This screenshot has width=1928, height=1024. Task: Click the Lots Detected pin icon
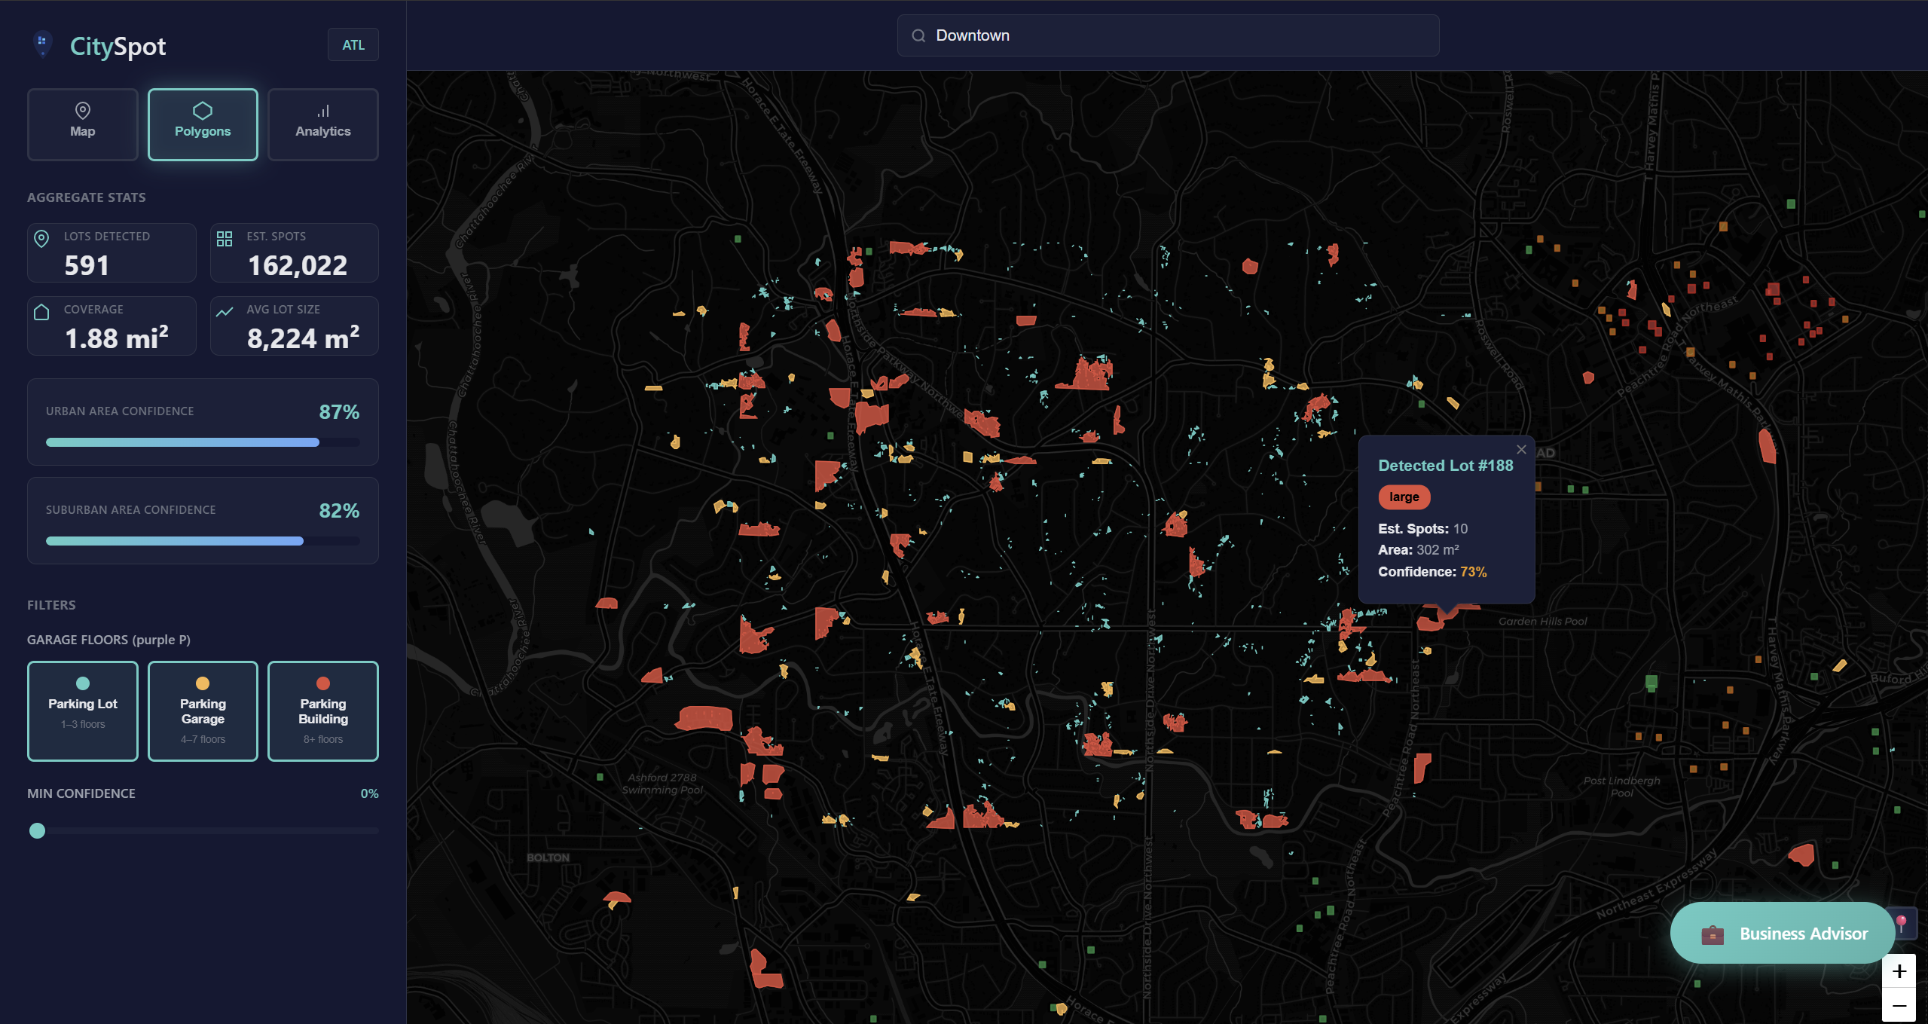point(41,239)
